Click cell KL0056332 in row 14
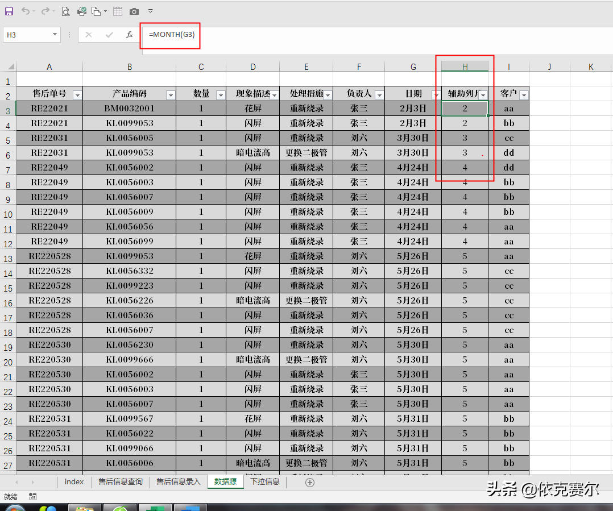The image size is (613, 511). click(130, 271)
